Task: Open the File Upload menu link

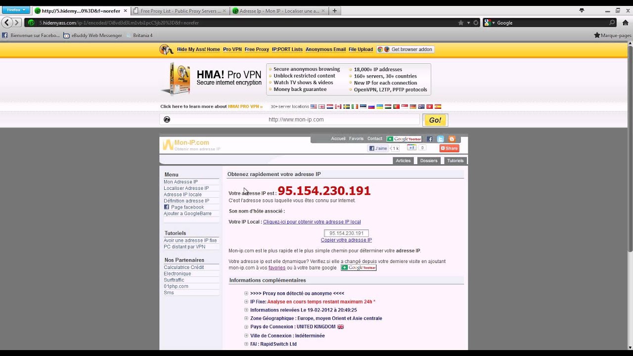Action: pos(361,49)
